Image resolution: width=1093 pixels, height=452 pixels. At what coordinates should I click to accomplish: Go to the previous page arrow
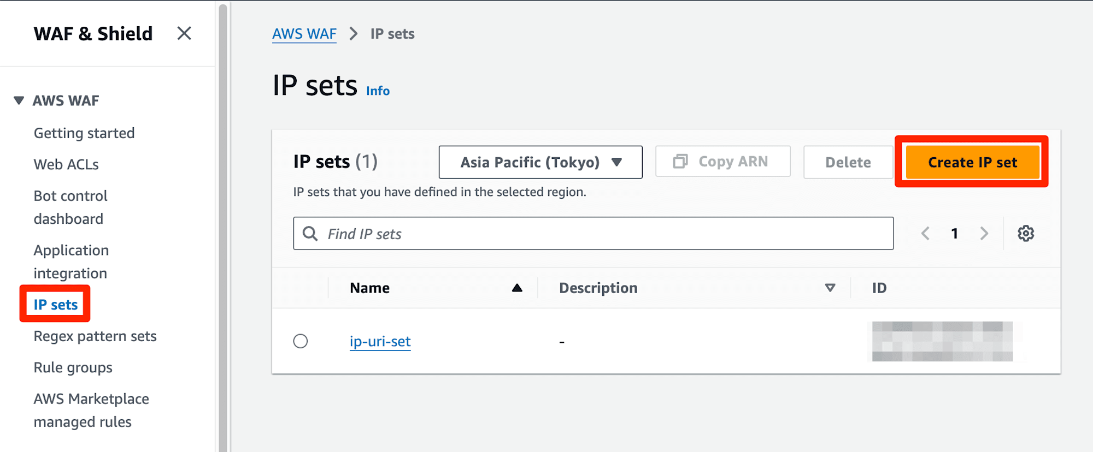pyautogui.click(x=925, y=234)
